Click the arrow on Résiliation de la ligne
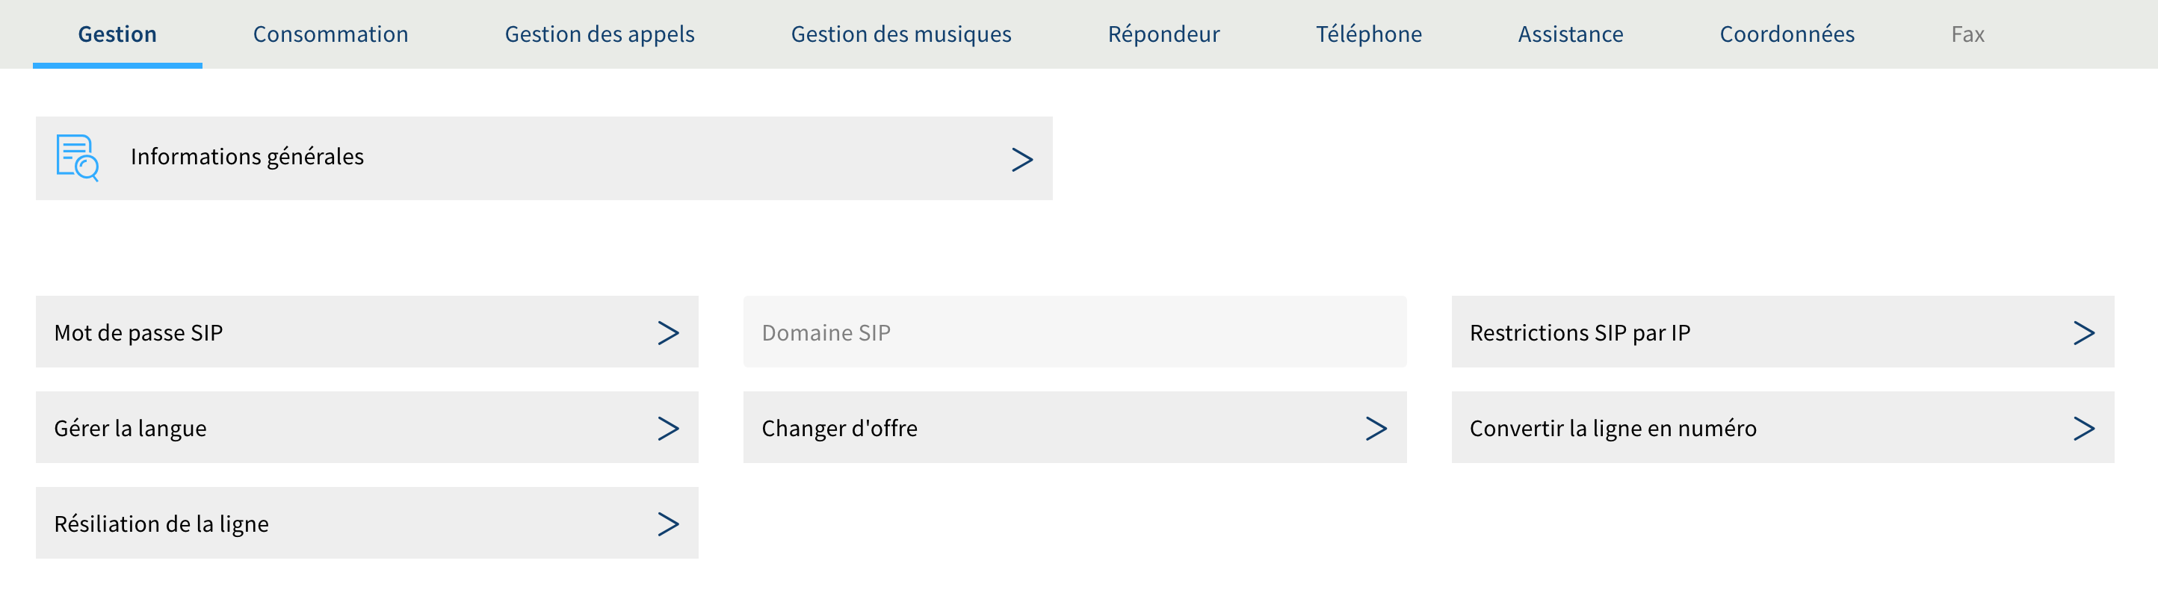2158x593 pixels. [x=668, y=524]
